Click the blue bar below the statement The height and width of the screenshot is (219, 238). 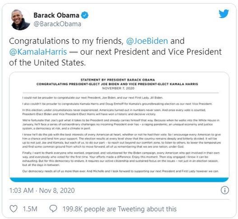119,180
